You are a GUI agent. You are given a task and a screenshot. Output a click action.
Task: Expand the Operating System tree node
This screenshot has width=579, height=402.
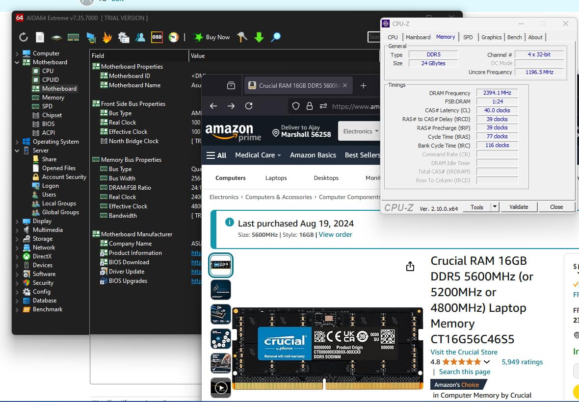(17, 142)
